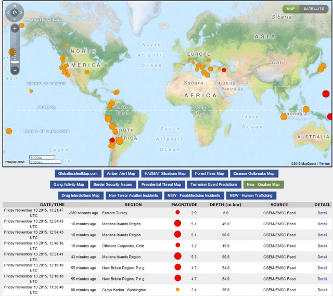Click the zoom out minus button
The image size is (333, 296).
tap(15, 70)
